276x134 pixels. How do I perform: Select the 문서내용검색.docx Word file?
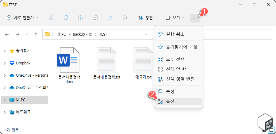70,65
